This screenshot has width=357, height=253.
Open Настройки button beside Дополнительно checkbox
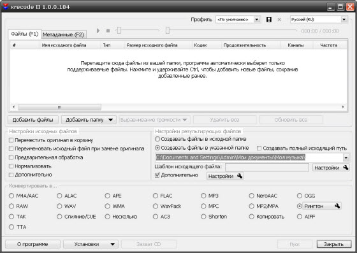click(225, 176)
